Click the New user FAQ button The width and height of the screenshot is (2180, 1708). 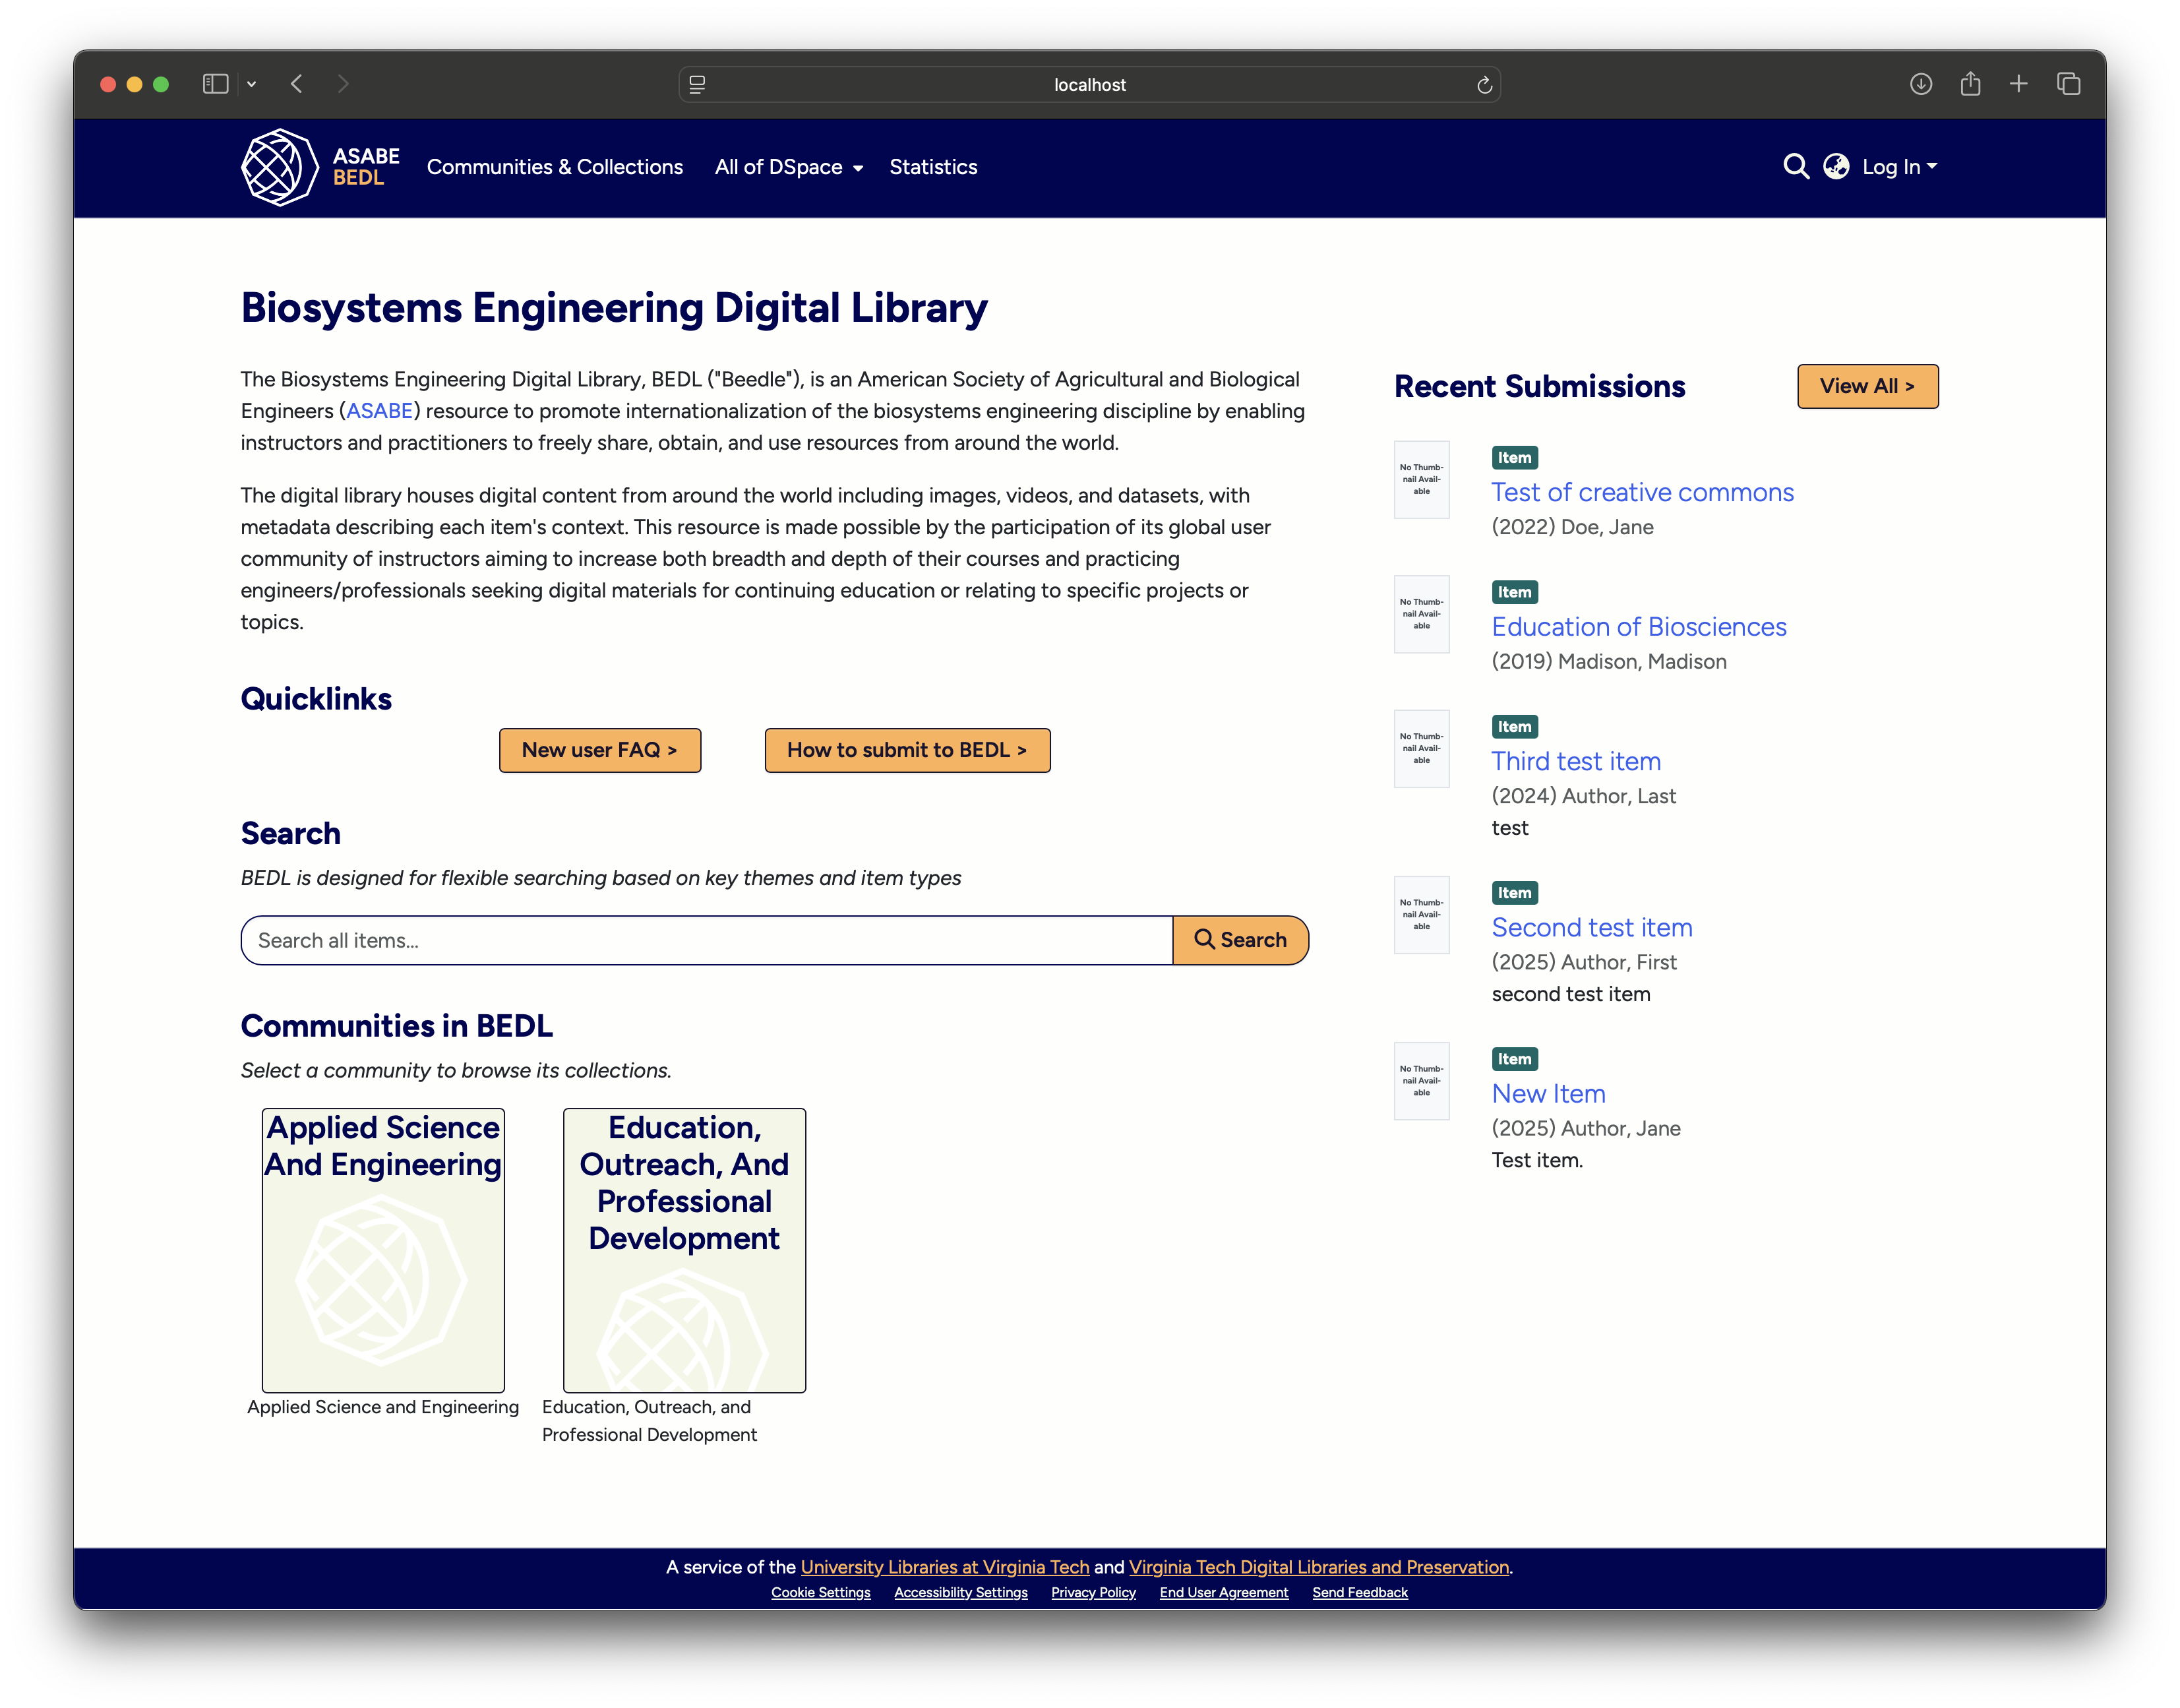(x=599, y=750)
